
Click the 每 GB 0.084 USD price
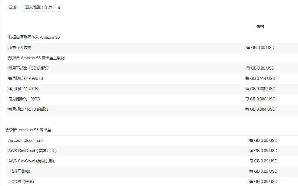[260, 109]
